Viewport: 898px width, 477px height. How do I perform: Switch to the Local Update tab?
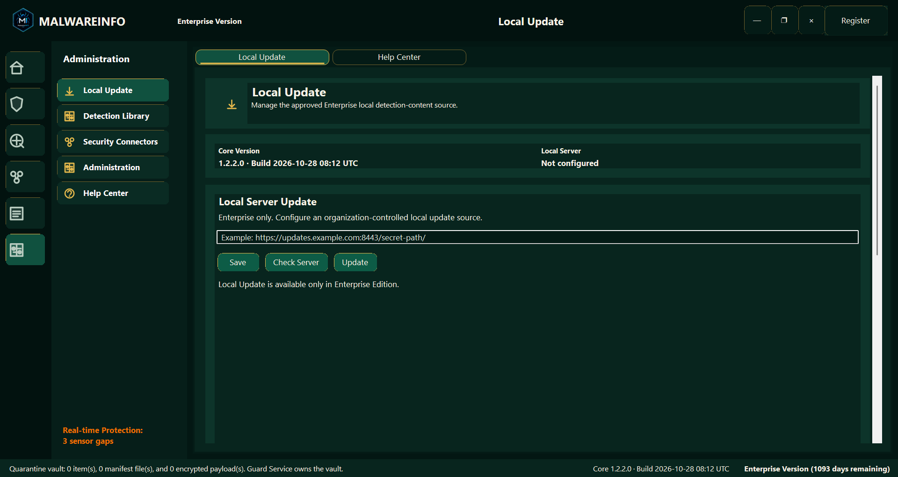click(x=262, y=57)
